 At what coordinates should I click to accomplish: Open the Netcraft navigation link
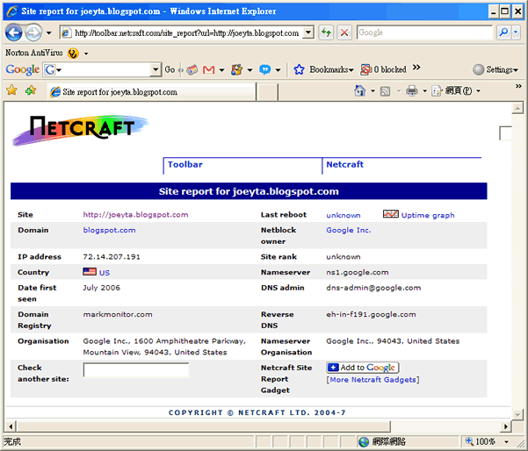(344, 164)
